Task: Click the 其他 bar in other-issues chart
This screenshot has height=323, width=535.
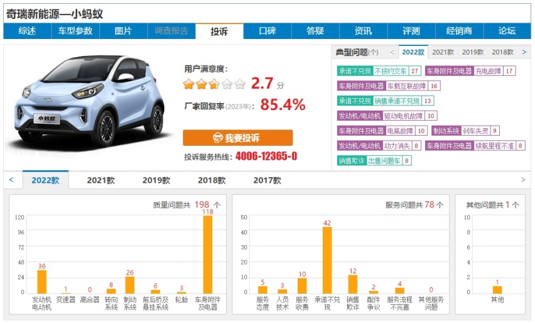Action: (x=497, y=290)
